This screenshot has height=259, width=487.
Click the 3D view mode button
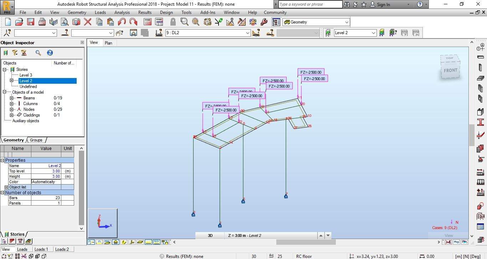point(210,235)
